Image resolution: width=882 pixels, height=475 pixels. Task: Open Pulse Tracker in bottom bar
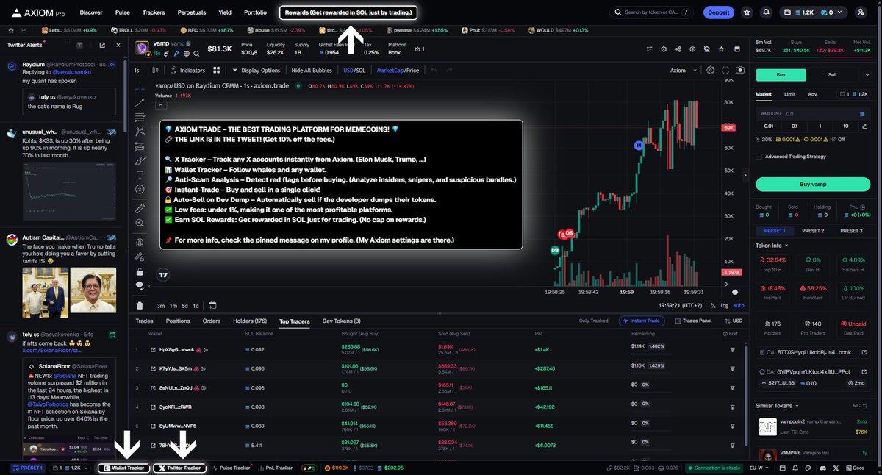click(x=232, y=468)
